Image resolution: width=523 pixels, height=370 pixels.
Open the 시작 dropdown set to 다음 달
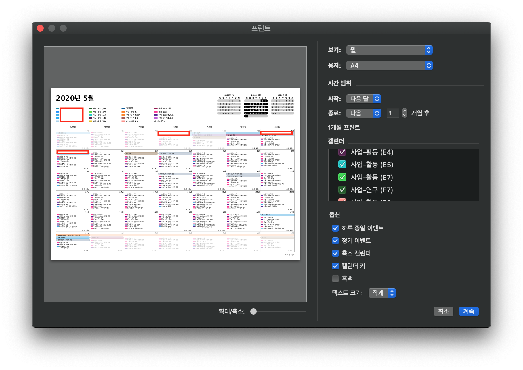(x=363, y=99)
